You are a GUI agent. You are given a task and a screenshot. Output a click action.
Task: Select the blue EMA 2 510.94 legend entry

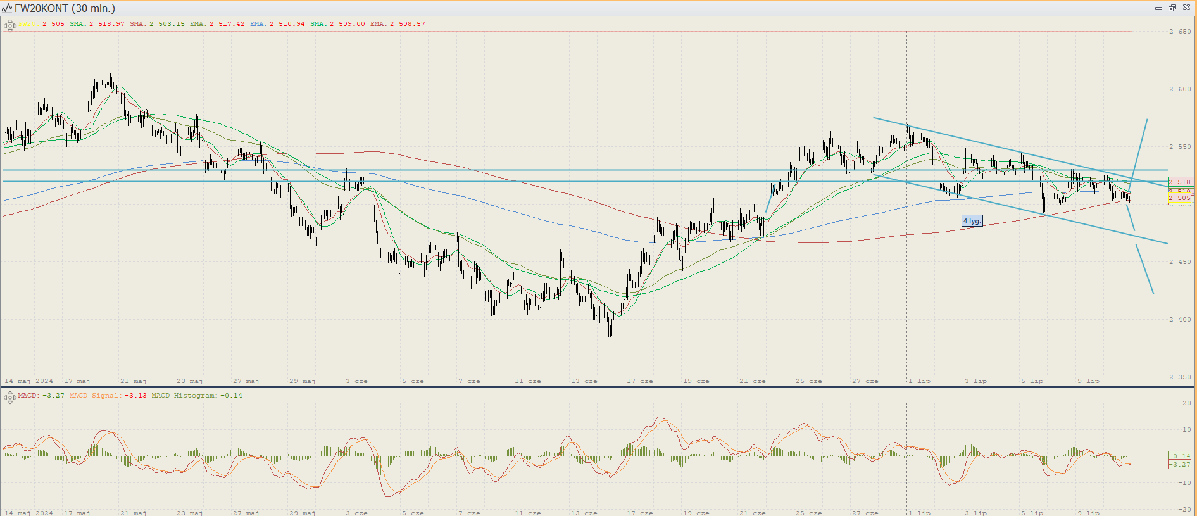277,24
